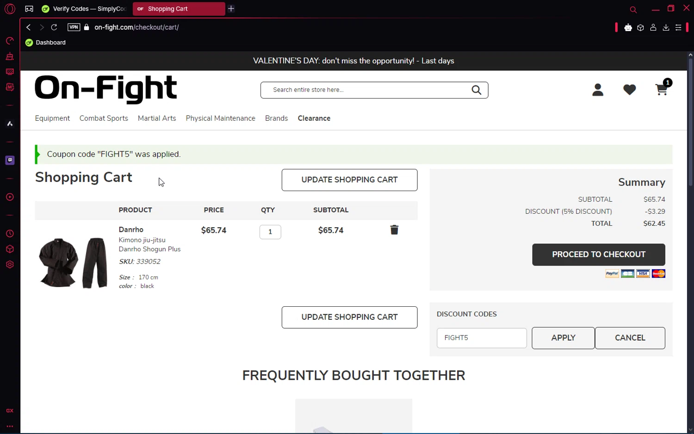The image size is (694, 434).
Task: Click the discount code field
Action: point(482,338)
